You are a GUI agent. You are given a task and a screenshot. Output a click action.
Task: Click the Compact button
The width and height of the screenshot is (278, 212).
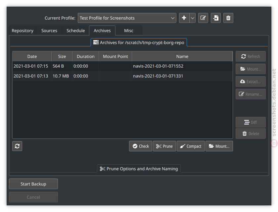[x=191, y=146]
